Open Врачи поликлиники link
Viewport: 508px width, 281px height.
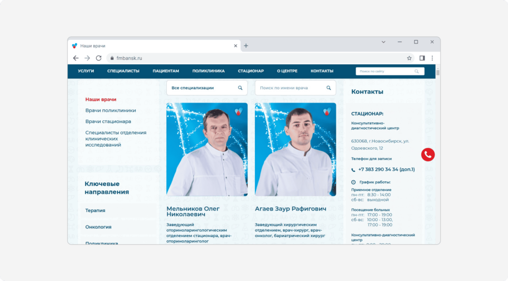111,111
